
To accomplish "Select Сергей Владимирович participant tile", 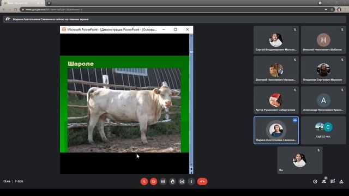I will (x=276, y=40).
